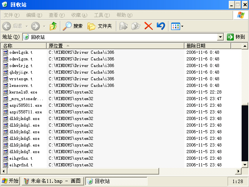The height and width of the screenshot is (187, 249).
Task: Go up one folder level icon
Action: tap(53, 26)
